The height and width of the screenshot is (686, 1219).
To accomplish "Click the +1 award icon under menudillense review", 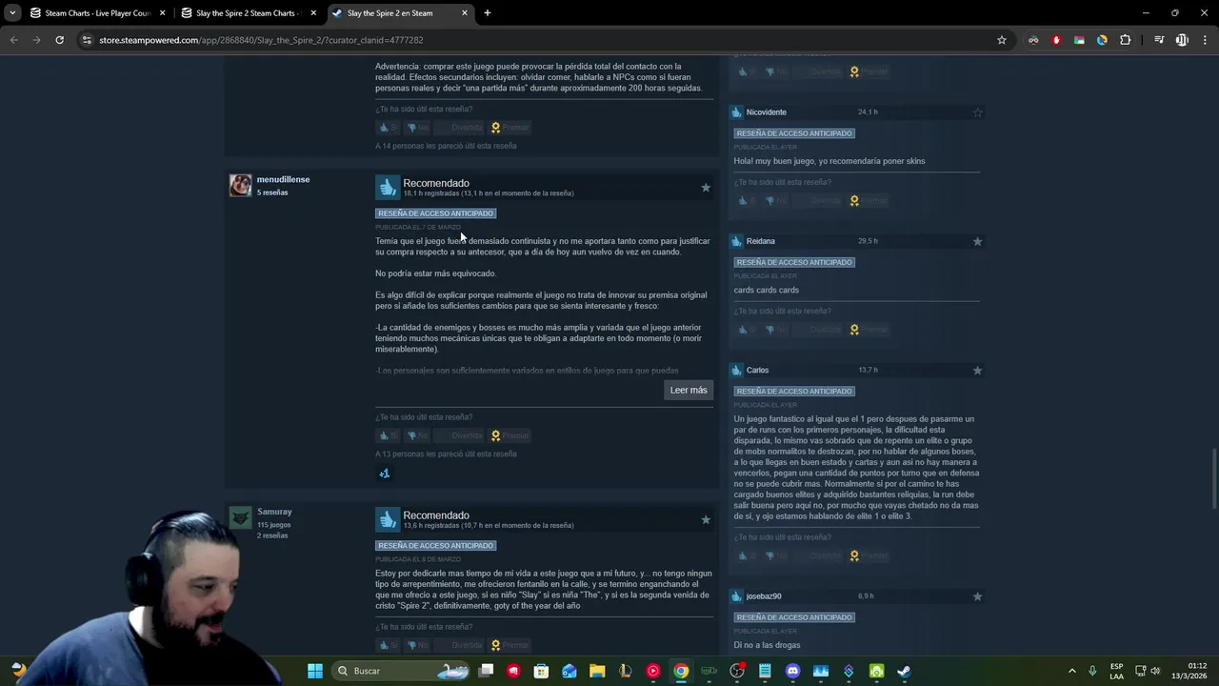I will pos(384,474).
